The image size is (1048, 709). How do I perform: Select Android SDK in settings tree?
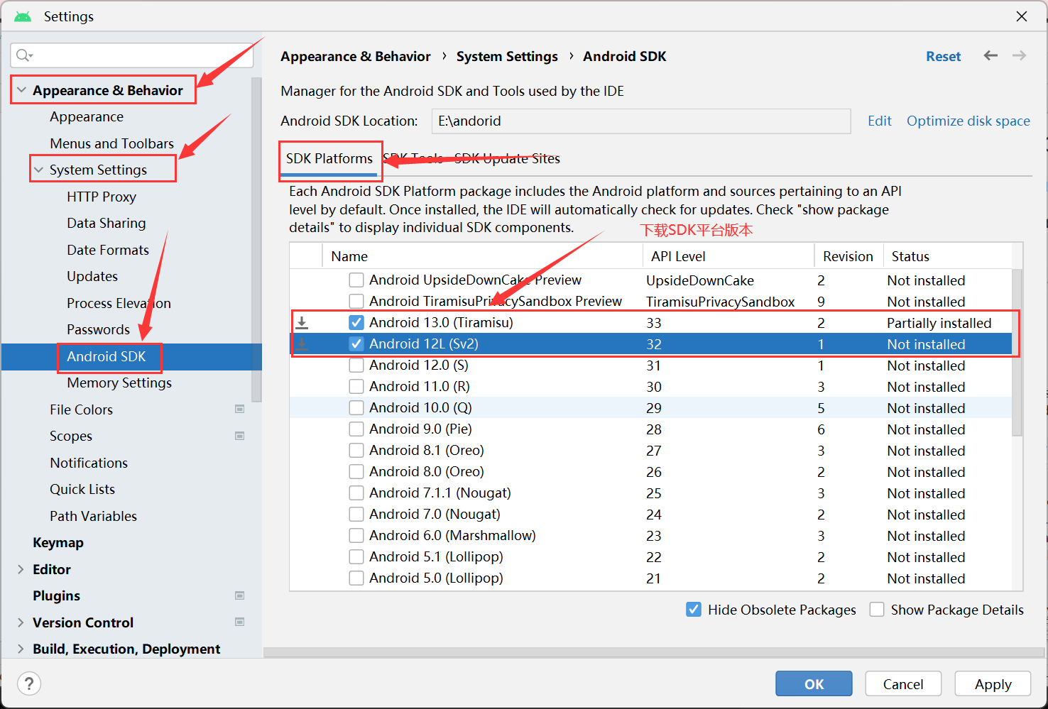pyautogui.click(x=107, y=356)
